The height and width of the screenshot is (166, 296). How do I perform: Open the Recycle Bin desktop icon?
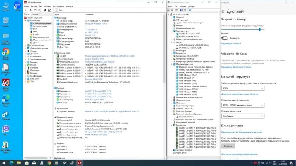coord(6,22)
